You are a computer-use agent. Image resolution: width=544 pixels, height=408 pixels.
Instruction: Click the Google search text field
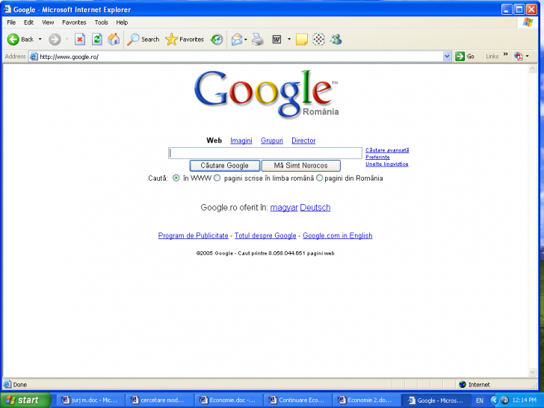point(265,153)
